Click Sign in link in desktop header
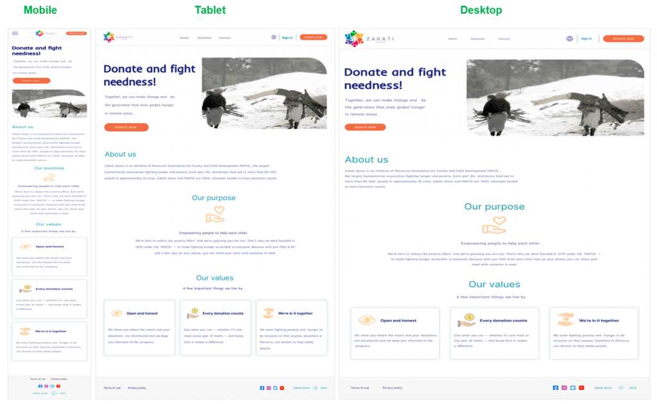657x404 pixels. [x=586, y=38]
